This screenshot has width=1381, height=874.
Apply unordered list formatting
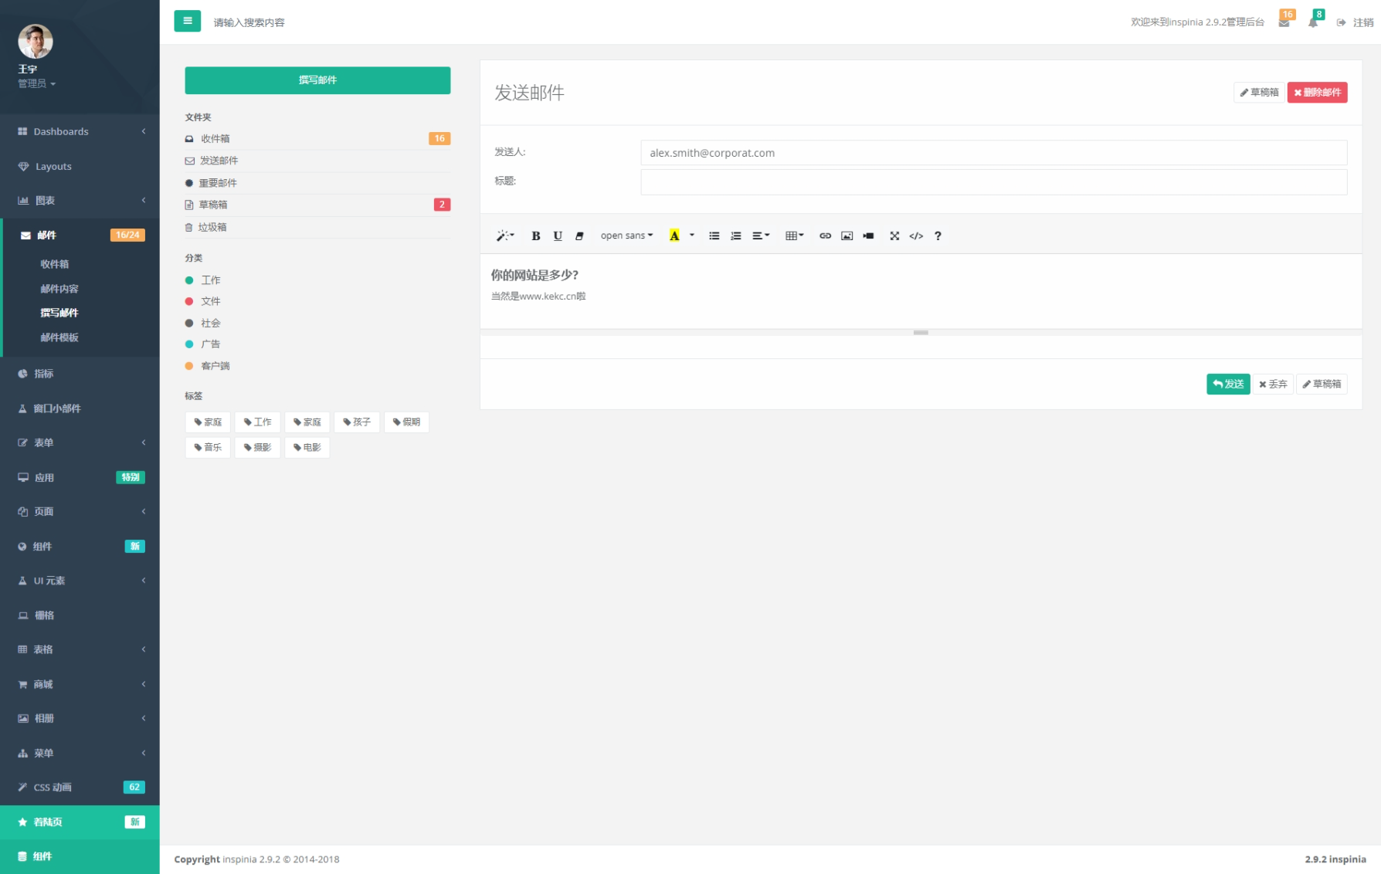(714, 235)
